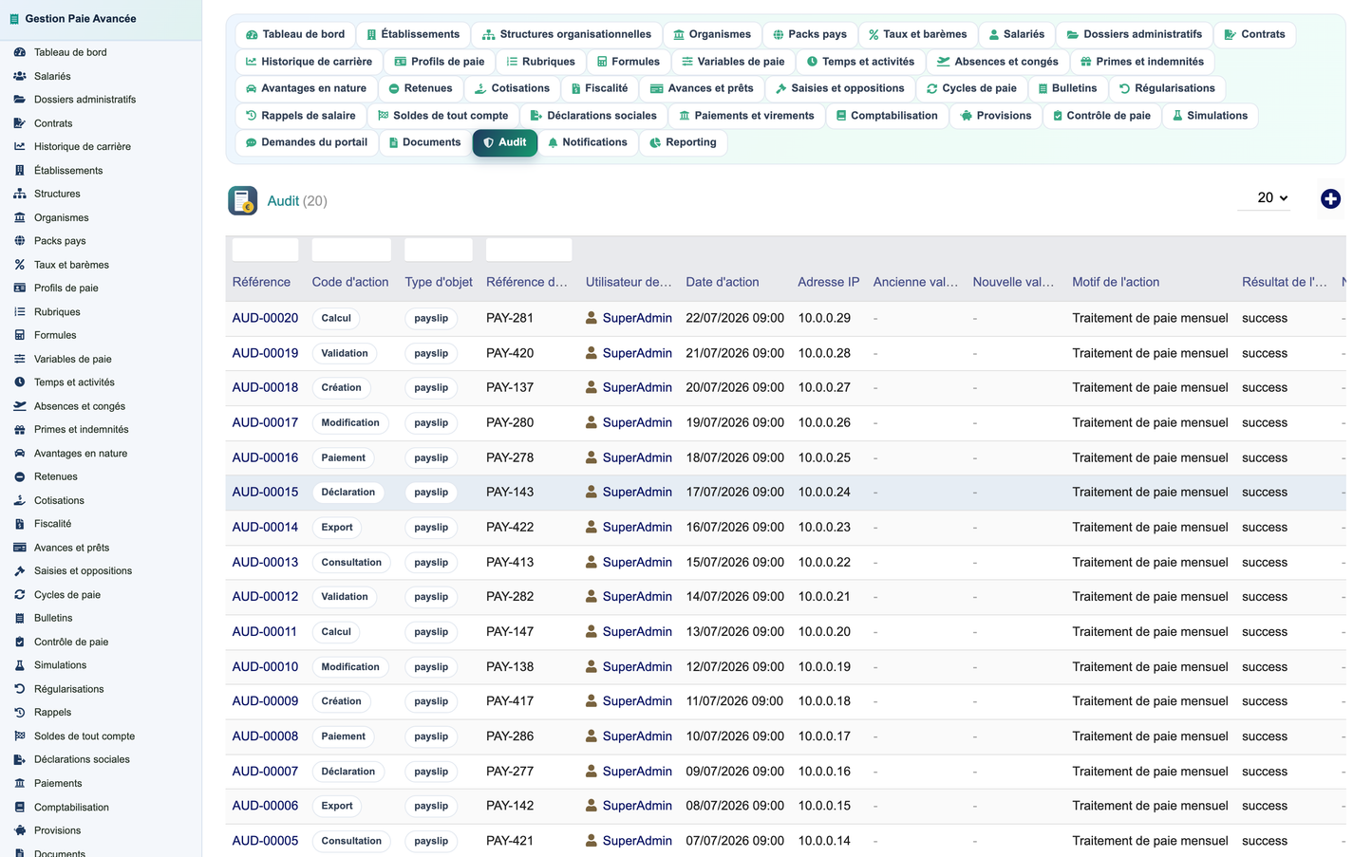Screen dimensions: 1372x857
Task: Click the Établissements building icon in sidebar
Action: pos(20,171)
